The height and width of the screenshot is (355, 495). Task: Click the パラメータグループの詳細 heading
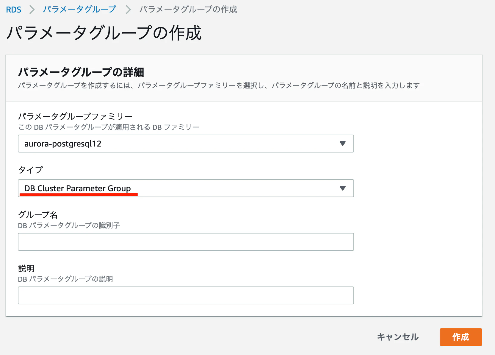coord(81,72)
